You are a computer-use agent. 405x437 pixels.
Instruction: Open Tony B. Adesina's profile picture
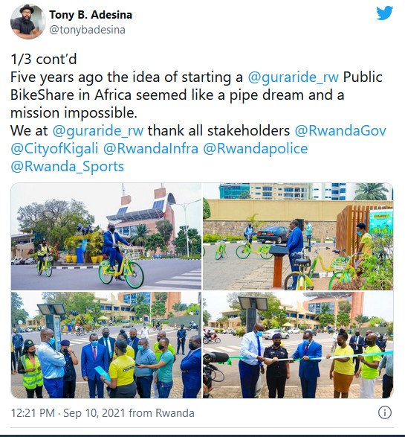27,22
